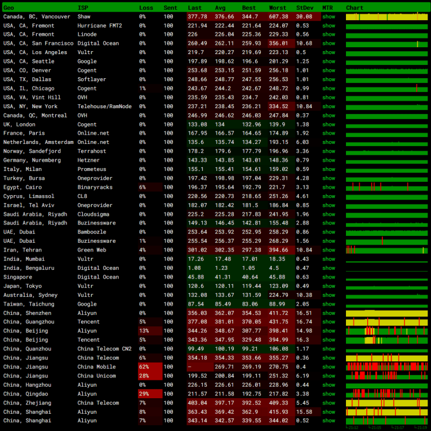This screenshot has height=431, width=431.
Task: Click the chart for Shenzhen Aliyun
Action: pos(386,312)
